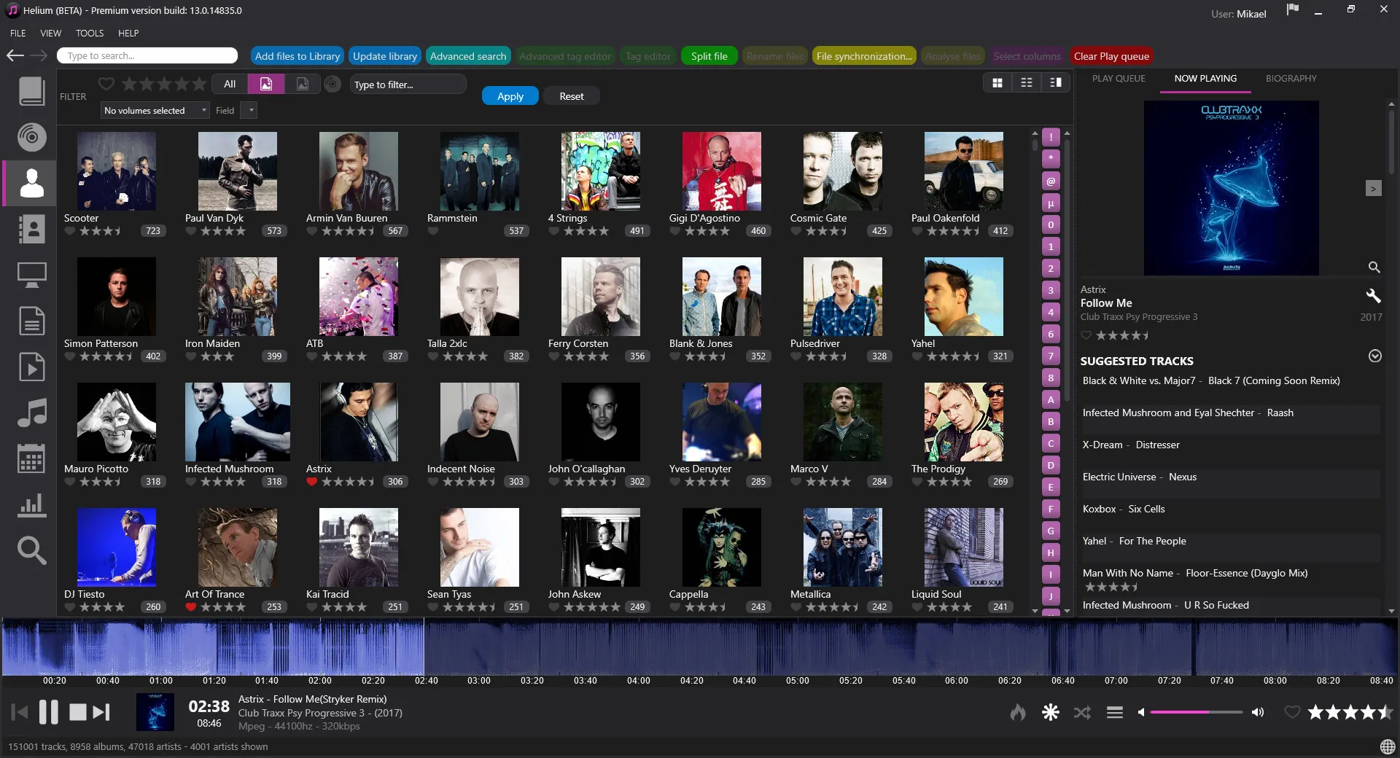Open the Albums disc view in sidebar
Image resolution: width=1400 pixels, height=758 pixels.
pyautogui.click(x=31, y=137)
